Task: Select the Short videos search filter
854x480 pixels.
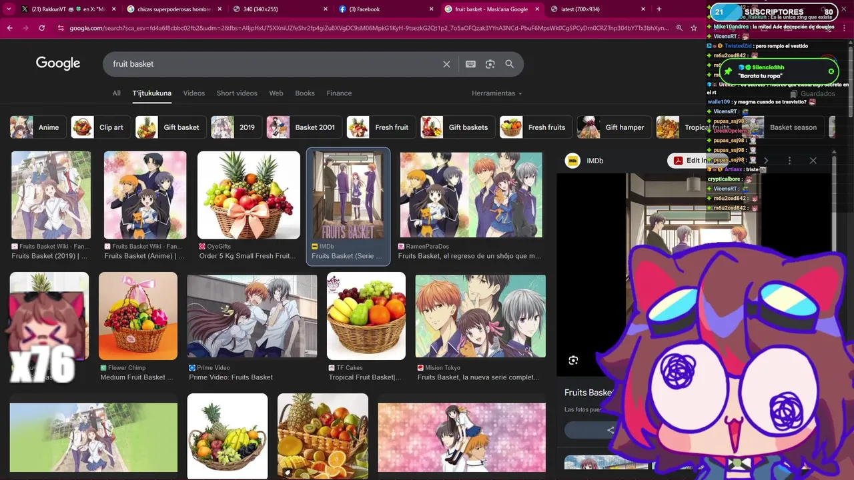Action: [237, 93]
